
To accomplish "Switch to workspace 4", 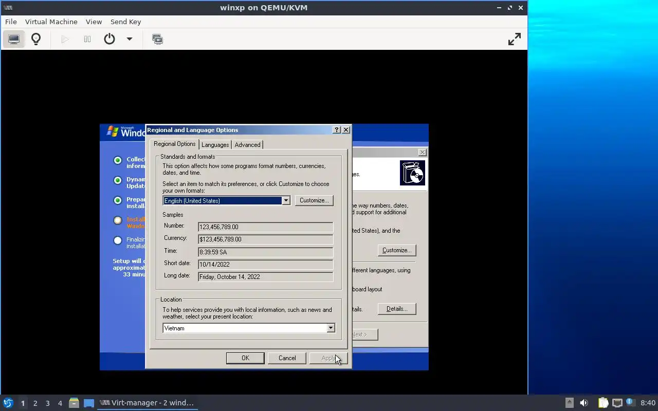I will point(60,403).
